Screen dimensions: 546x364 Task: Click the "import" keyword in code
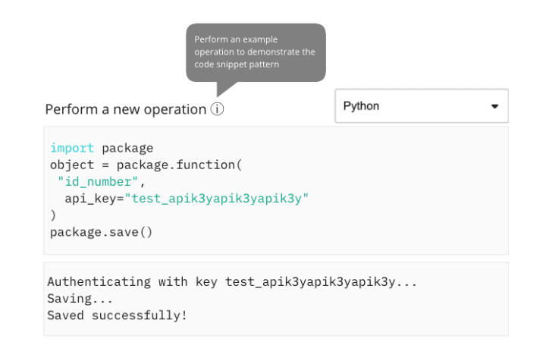[72, 148]
